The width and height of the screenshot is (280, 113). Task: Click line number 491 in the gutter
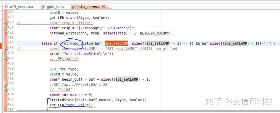coord(11,79)
